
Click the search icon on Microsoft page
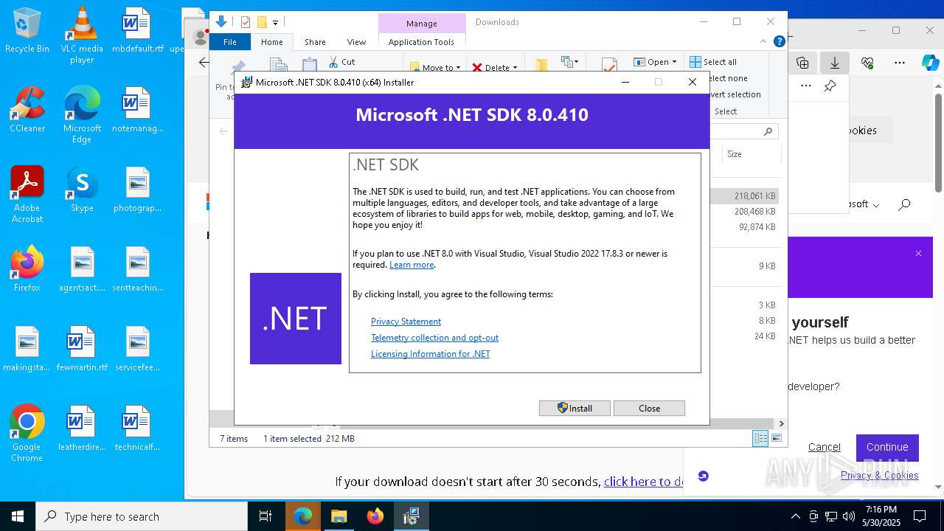pos(905,204)
